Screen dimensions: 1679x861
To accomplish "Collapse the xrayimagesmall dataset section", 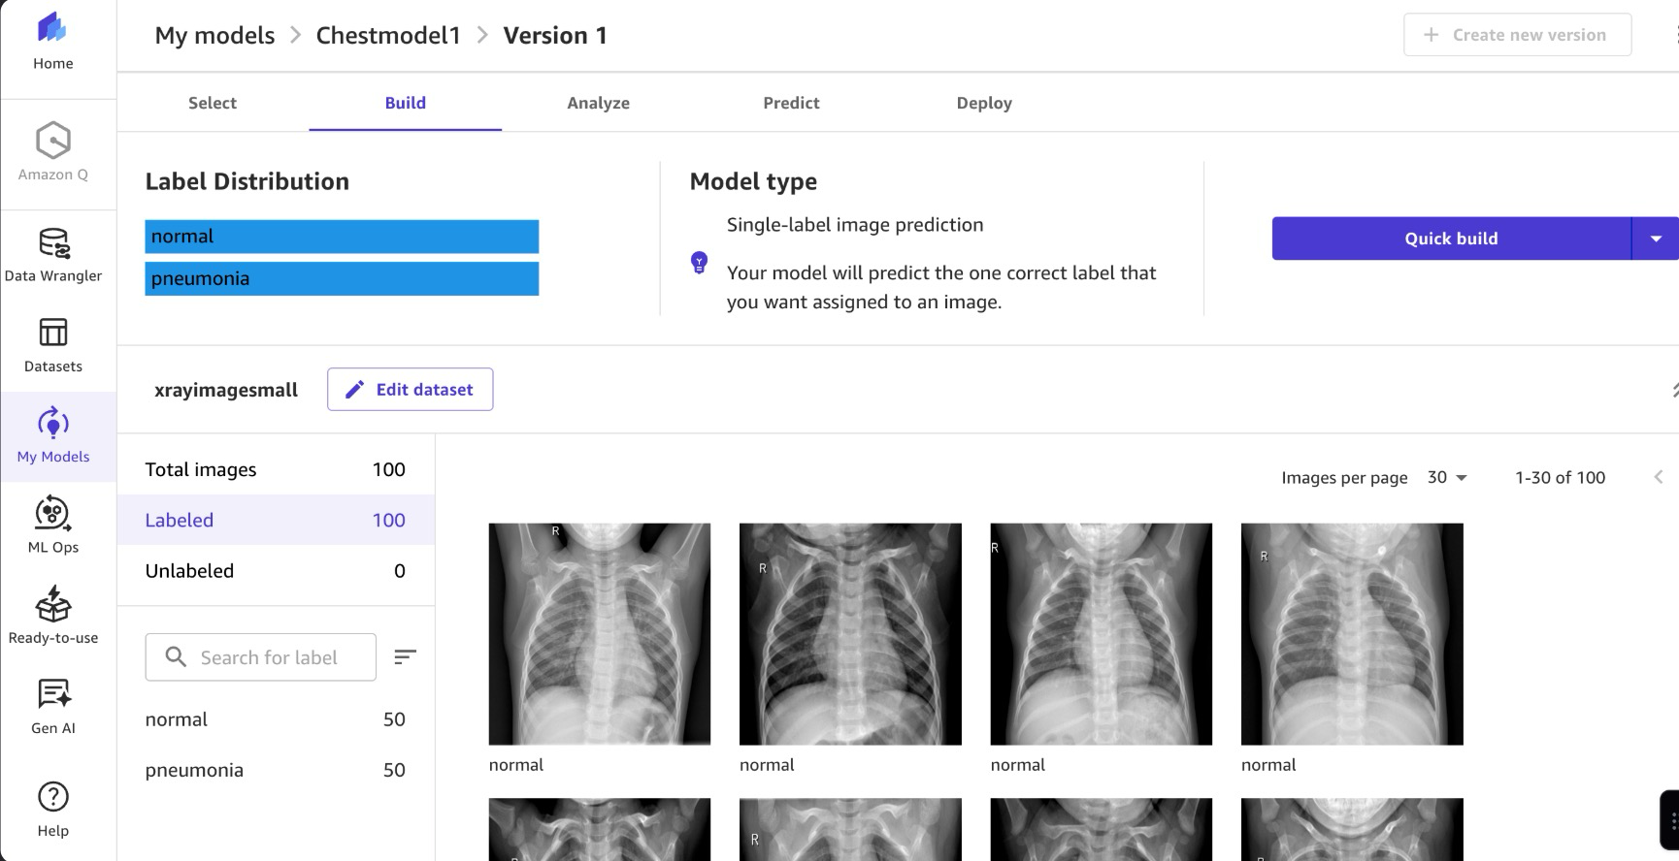I will point(1673,390).
